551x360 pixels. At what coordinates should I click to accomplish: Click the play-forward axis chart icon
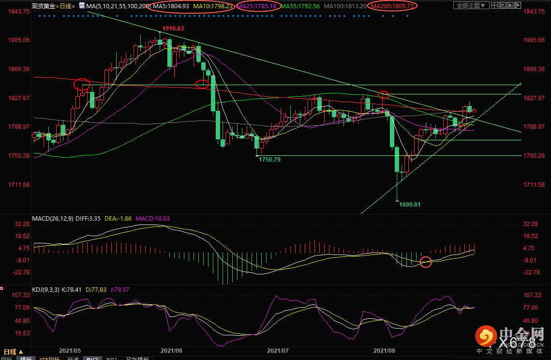coord(510,5)
